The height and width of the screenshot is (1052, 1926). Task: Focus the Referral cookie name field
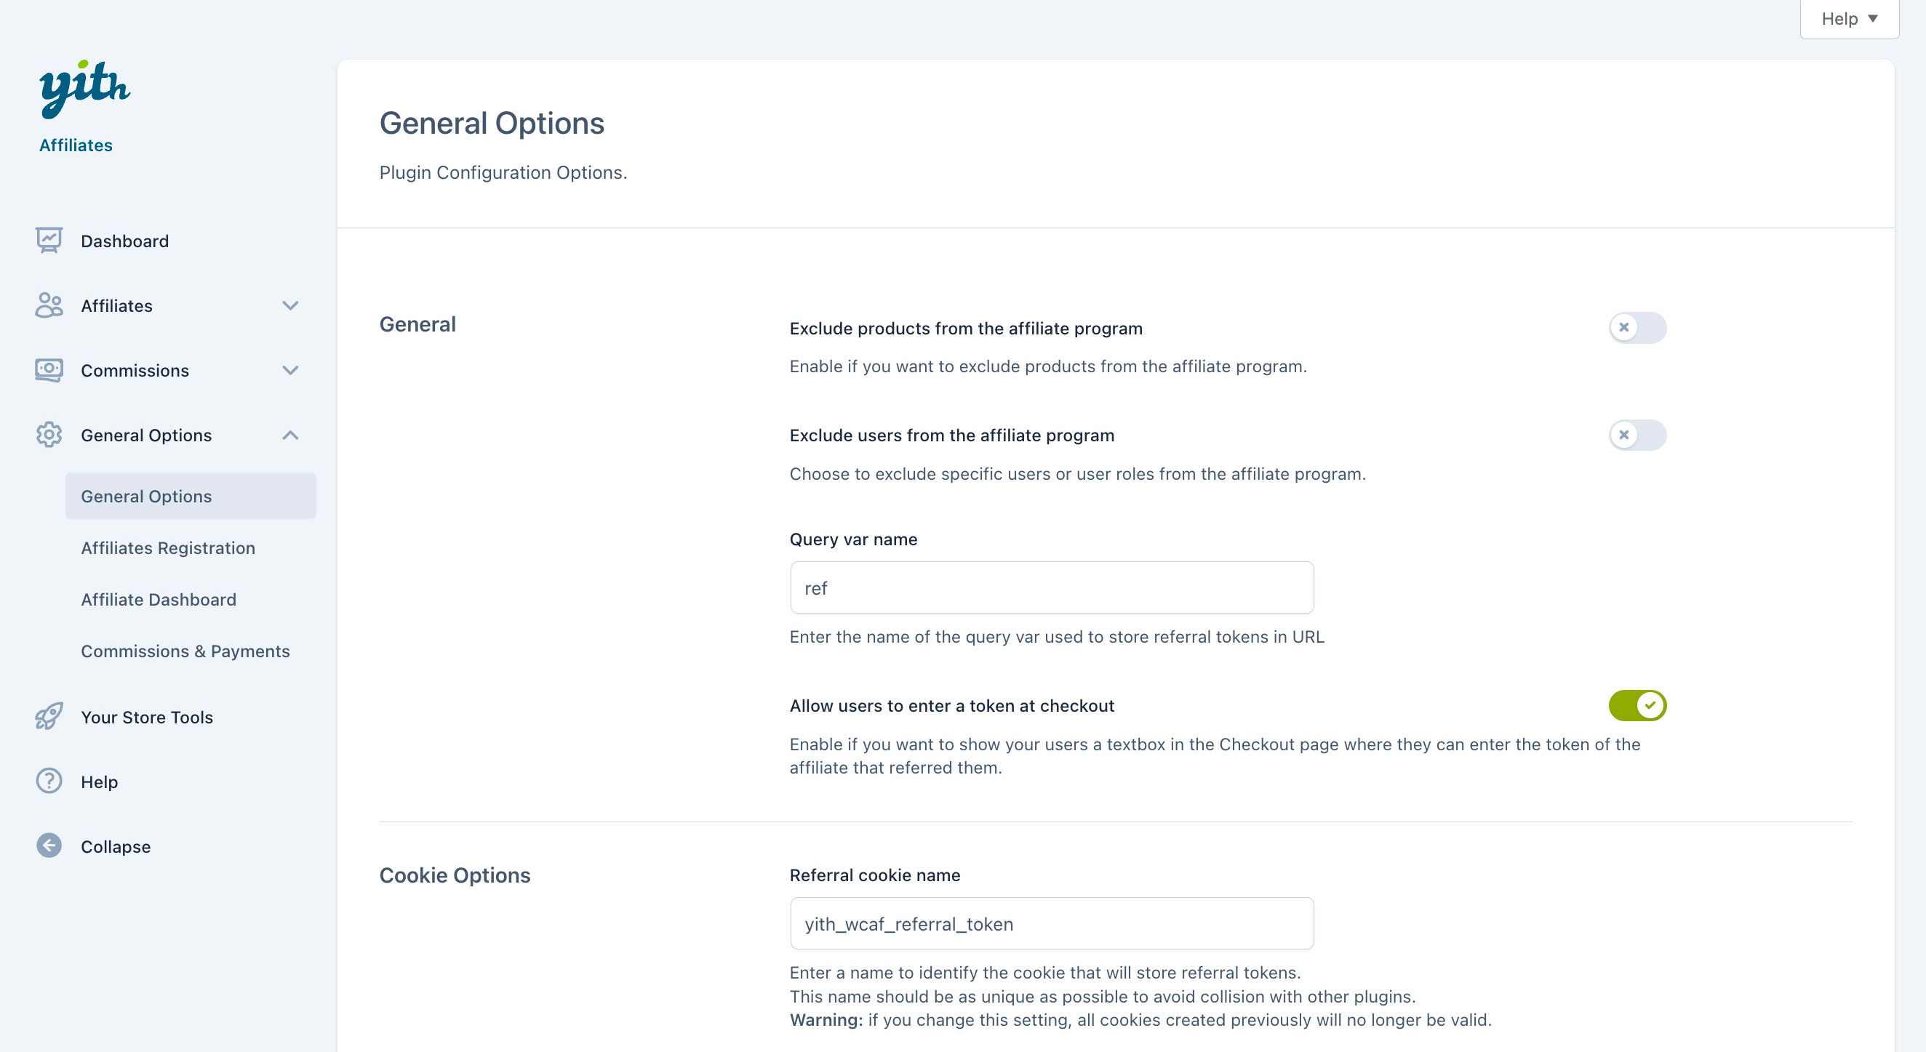(1051, 923)
